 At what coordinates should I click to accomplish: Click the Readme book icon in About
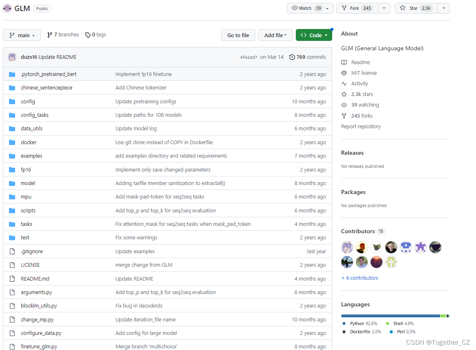click(344, 62)
